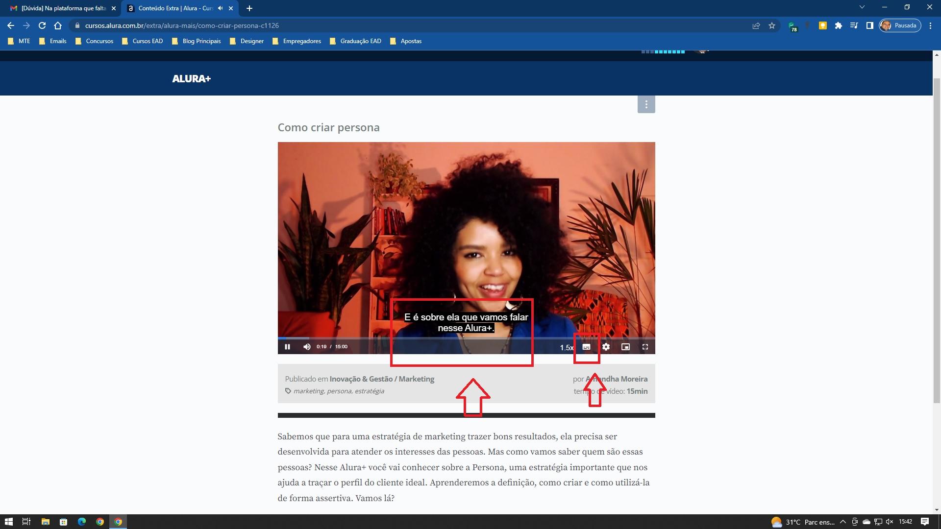
Task: Toggle subtitles in video player
Action: (x=586, y=347)
